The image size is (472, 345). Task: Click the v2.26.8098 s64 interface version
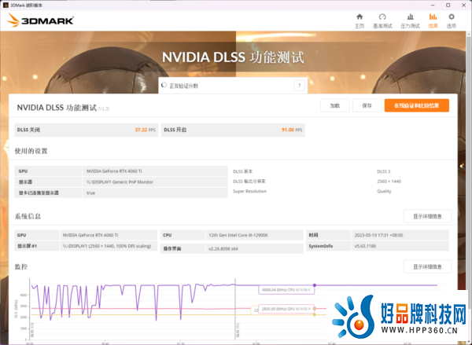(x=223, y=249)
